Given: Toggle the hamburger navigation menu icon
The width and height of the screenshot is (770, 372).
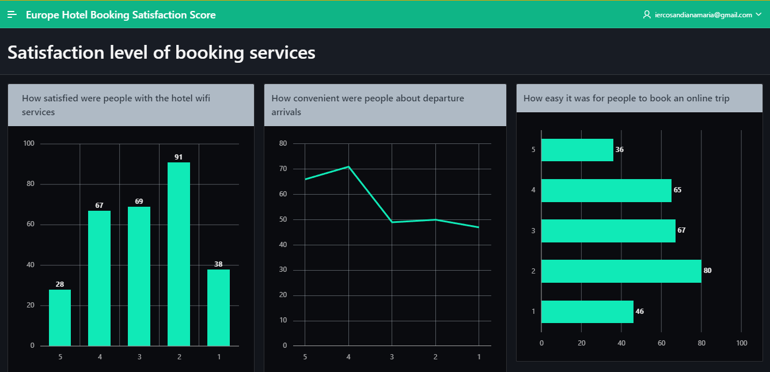Looking at the screenshot, I should 12,14.
